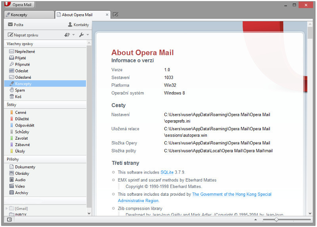Click the check/send mail sync icon
This screenshot has width=317, height=227.
point(67,35)
